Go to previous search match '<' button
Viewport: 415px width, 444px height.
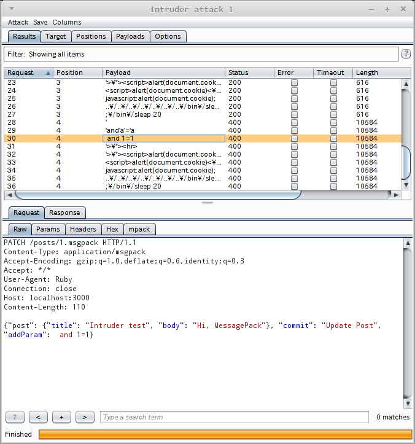tap(38, 417)
